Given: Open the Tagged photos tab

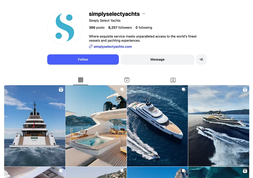Looking at the screenshot, I should tap(173, 80).
